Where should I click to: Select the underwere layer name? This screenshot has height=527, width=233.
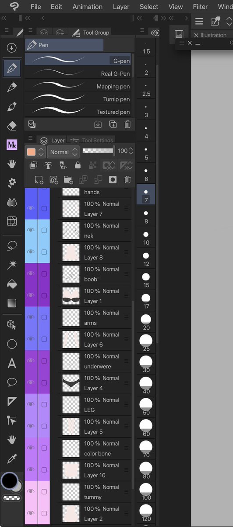click(97, 366)
